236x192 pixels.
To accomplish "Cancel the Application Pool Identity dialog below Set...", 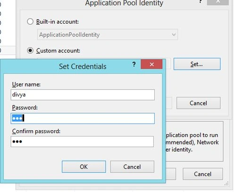I will pos(198,103).
